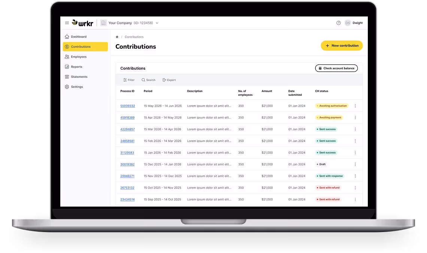Click the Awaiting payment status badge
The image size is (427, 253).
(329, 118)
